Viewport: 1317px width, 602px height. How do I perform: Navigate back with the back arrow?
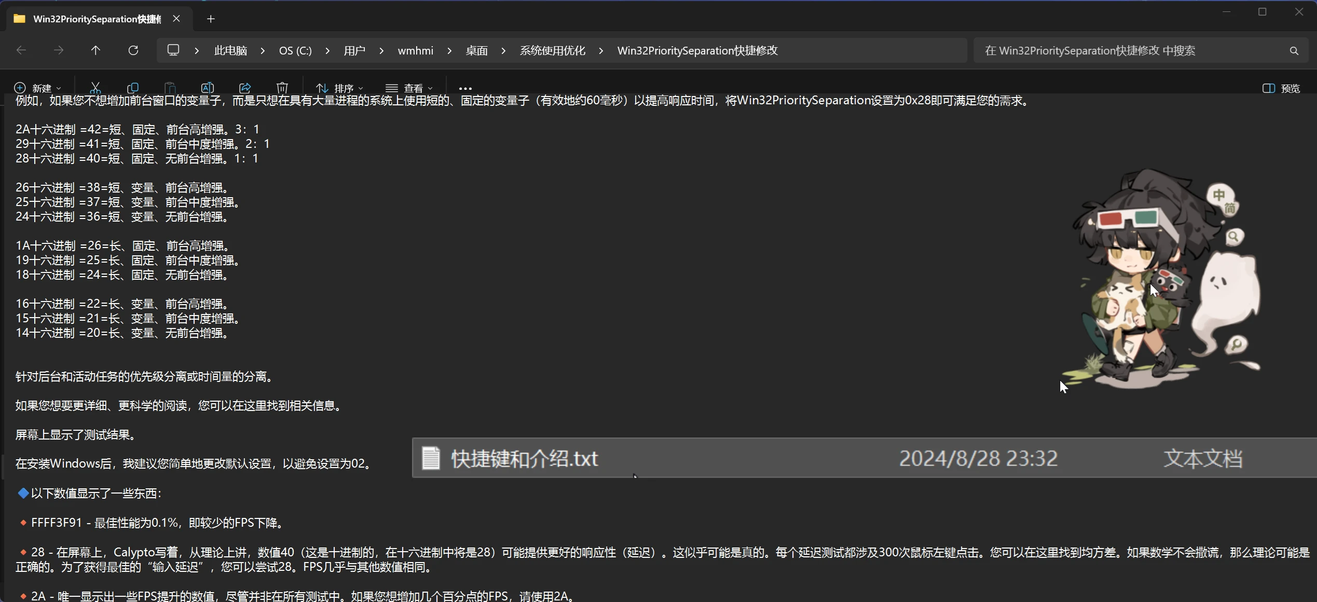coord(21,50)
